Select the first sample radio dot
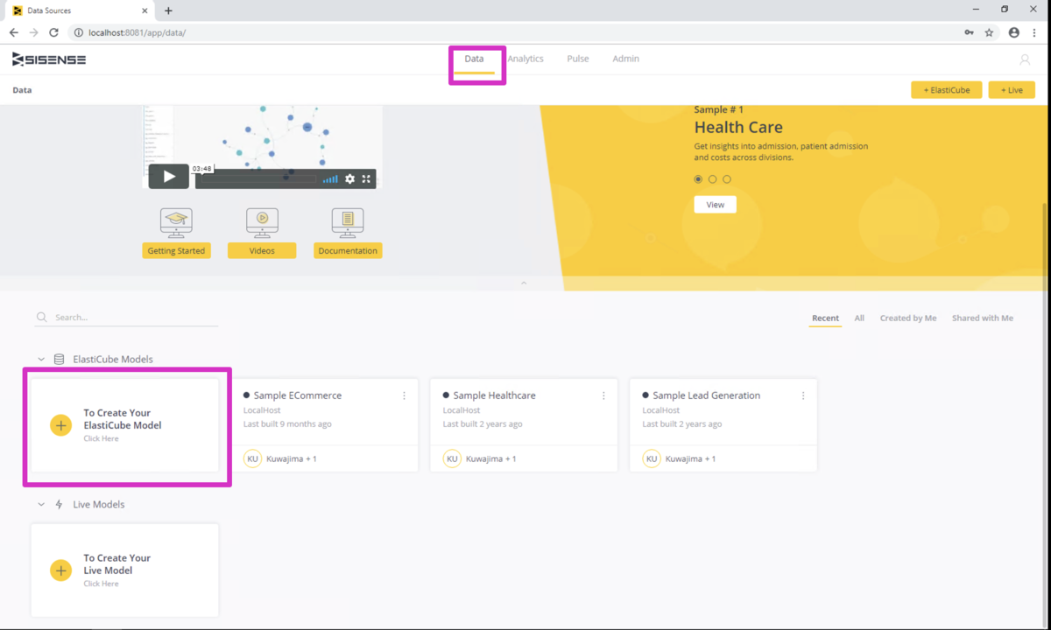The width and height of the screenshot is (1051, 630). click(698, 179)
